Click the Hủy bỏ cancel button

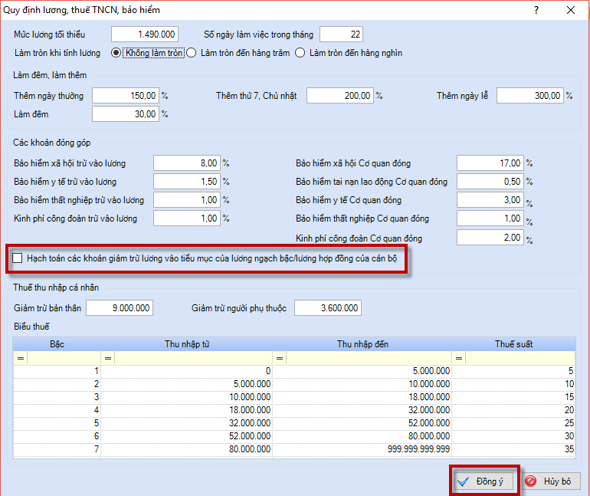click(x=551, y=481)
